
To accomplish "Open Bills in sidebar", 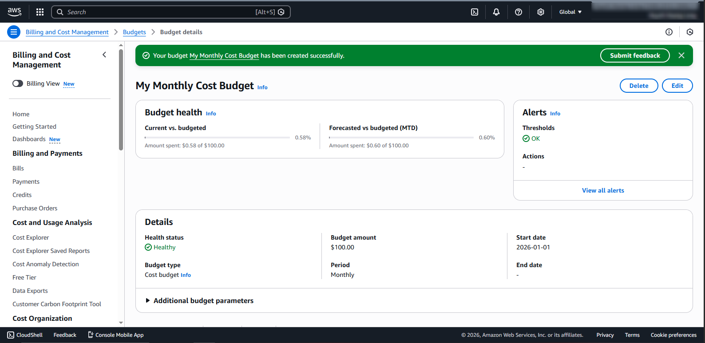I will click(x=18, y=168).
